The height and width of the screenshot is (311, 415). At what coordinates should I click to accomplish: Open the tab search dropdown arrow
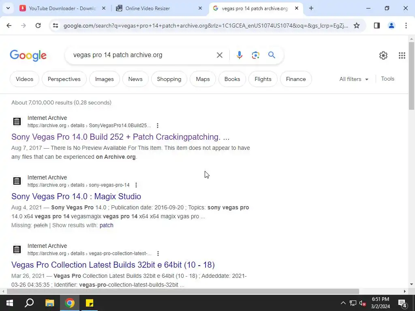pos(8,8)
